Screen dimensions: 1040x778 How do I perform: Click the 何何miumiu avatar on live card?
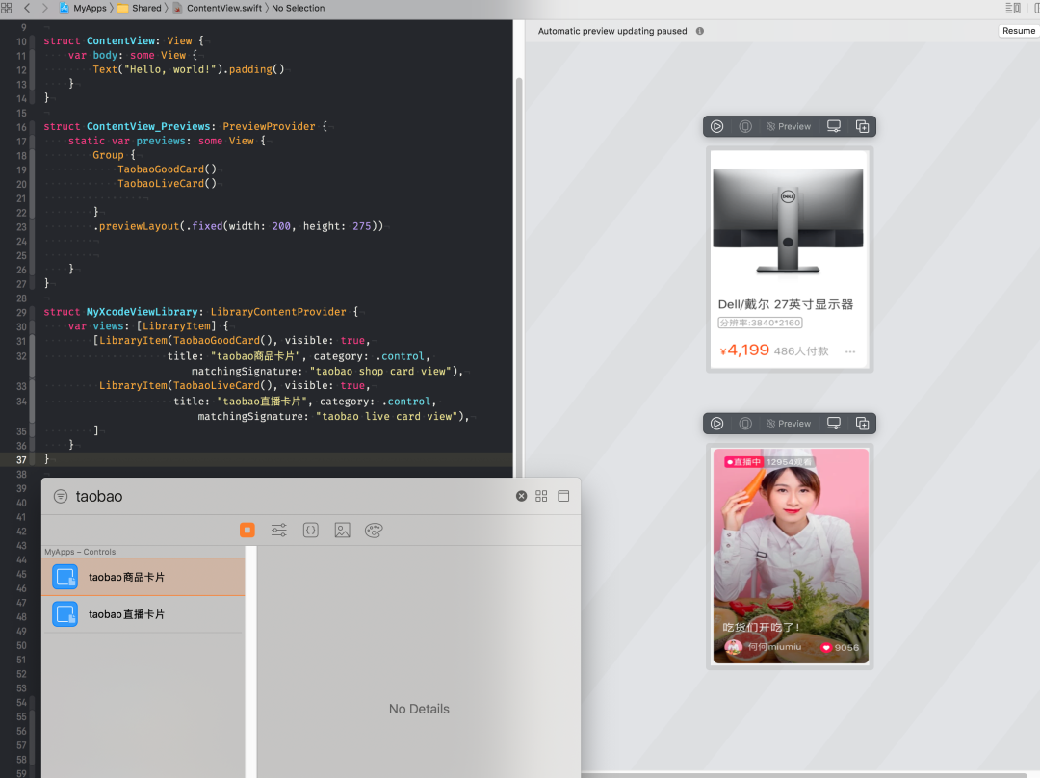[x=733, y=647]
